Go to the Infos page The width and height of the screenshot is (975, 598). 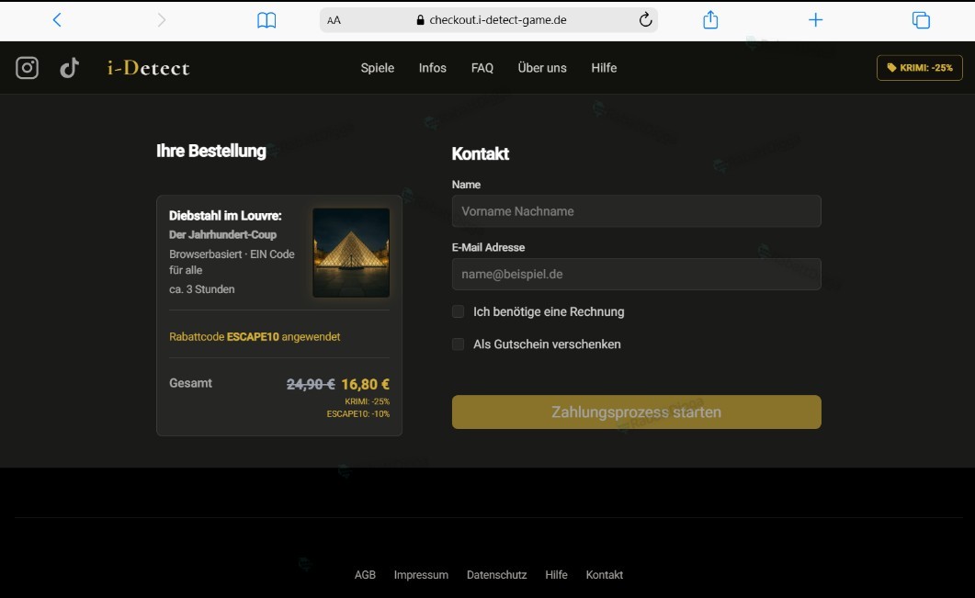[x=432, y=68]
